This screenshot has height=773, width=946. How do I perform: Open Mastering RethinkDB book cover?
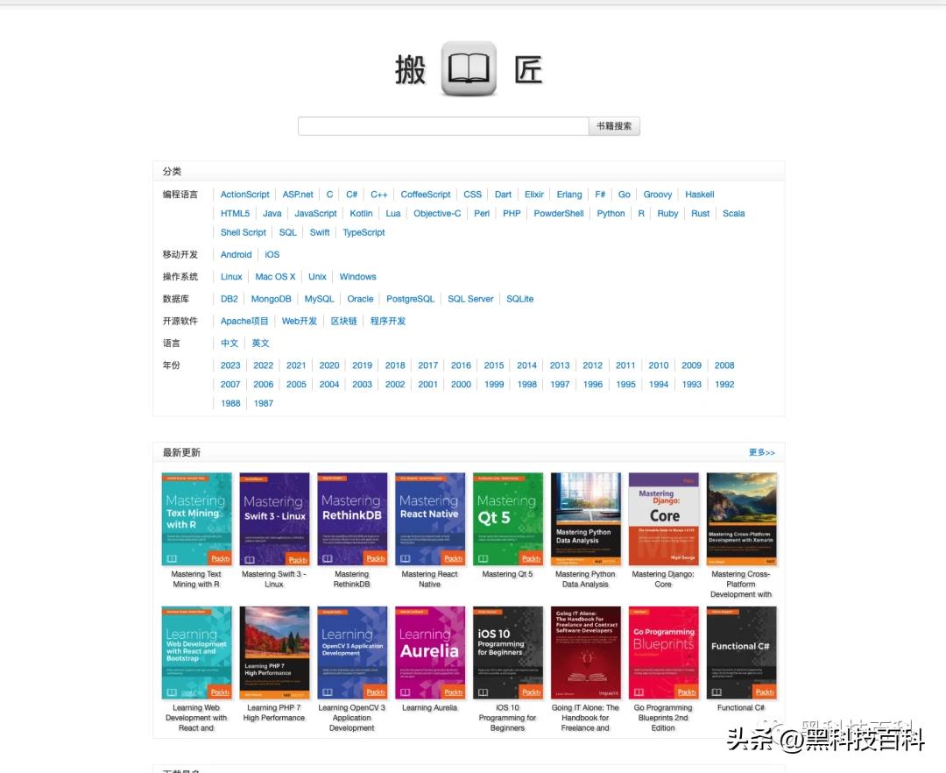point(352,519)
